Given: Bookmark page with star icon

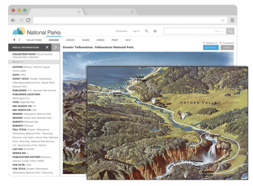Looking at the screenshot, I should coord(223,20).
